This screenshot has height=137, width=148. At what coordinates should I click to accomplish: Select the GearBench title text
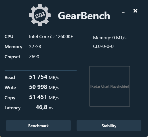[84, 16]
